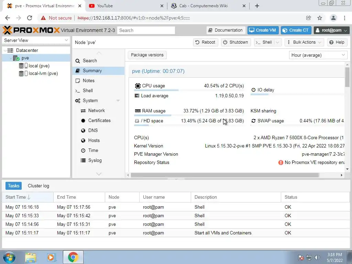Open Bulk Actions dropdown
This screenshot has width=352, height=264.
[x=304, y=42]
